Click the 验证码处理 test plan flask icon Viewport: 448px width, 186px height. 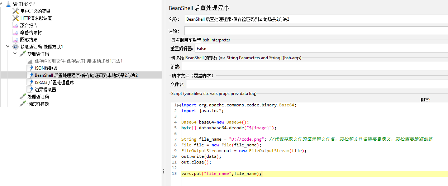8,4
